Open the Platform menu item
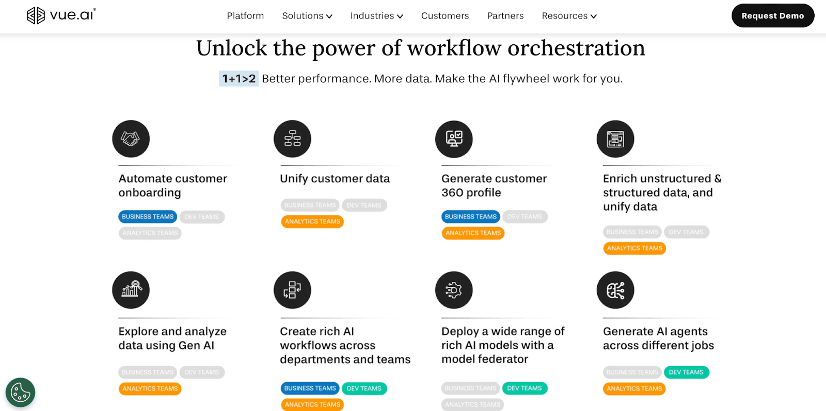The image size is (826, 411). (245, 16)
